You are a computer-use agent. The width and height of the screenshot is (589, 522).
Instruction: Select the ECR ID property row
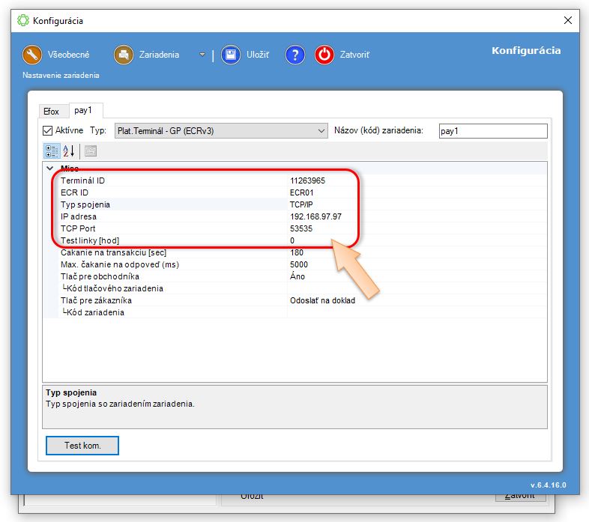click(x=295, y=192)
